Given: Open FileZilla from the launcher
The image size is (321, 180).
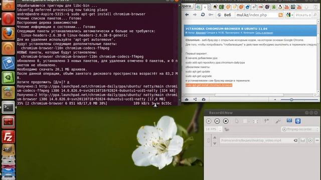Looking at the screenshot, I should click(x=8, y=136).
